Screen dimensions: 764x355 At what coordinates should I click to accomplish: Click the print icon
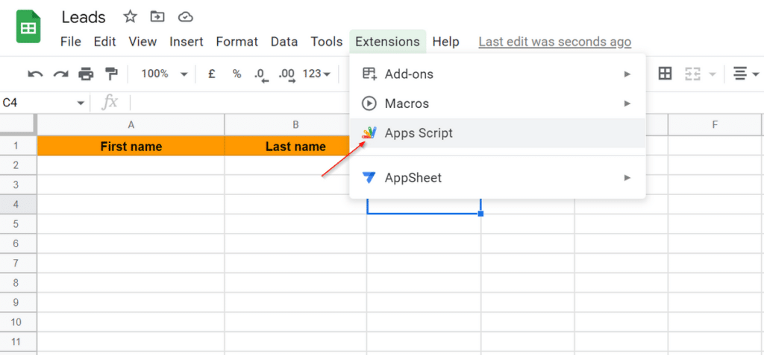pos(86,74)
